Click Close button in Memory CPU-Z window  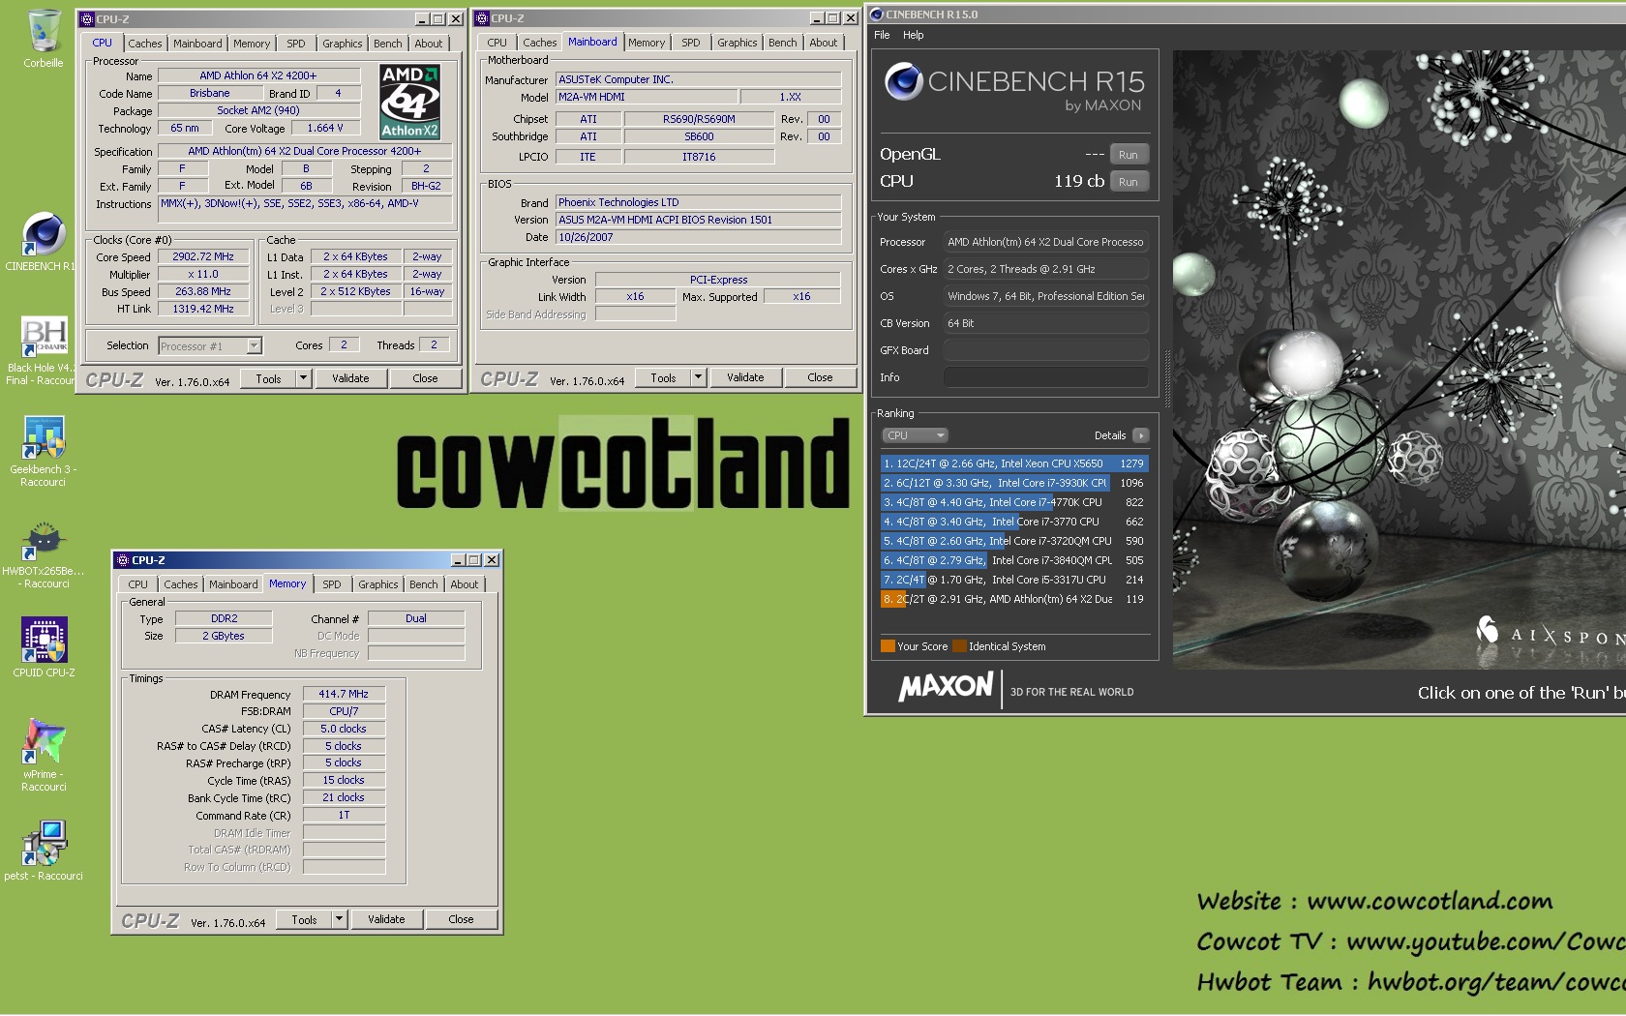(x=461, y=919)
